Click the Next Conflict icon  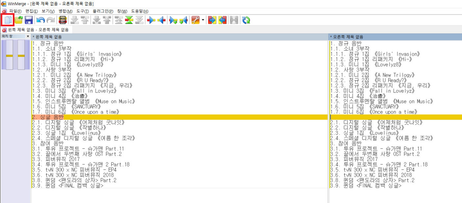(x=97, y=20)
